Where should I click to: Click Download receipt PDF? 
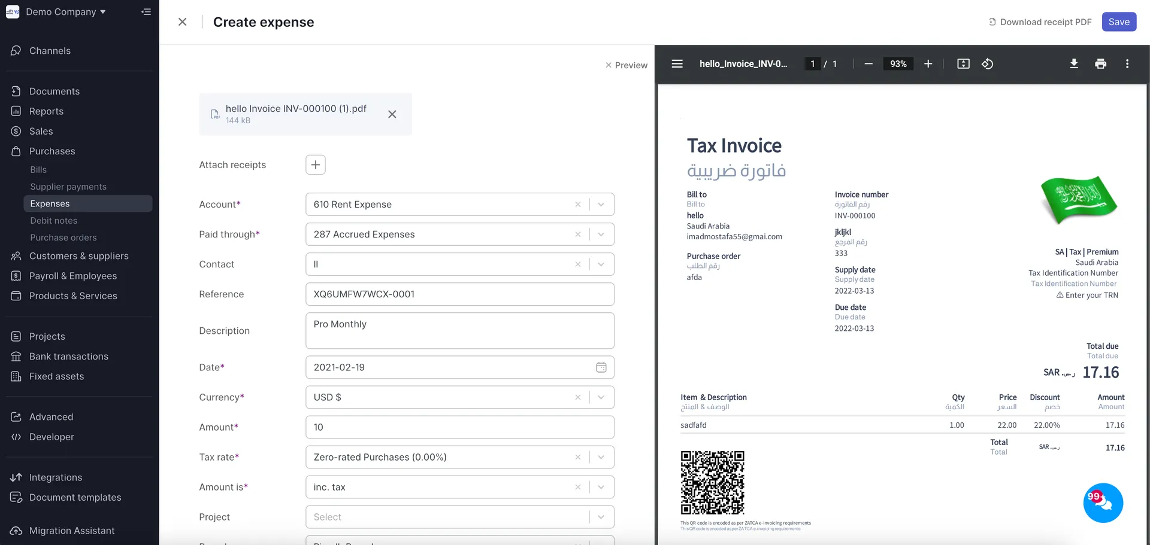(x=1040, y=22)
